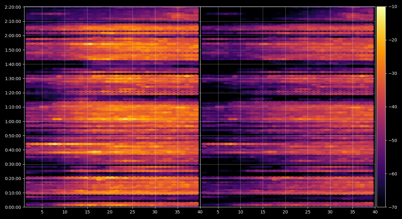The image size is (402, 219).
Task: Click x-axis tick 5 of right heatmap
Action: pyautogui.click(x=218, y=212)
